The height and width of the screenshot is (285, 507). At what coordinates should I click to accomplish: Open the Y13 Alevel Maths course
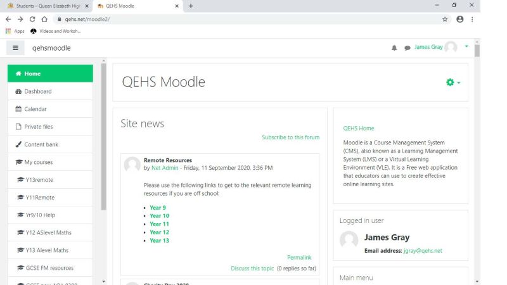(x=50, y=250)
